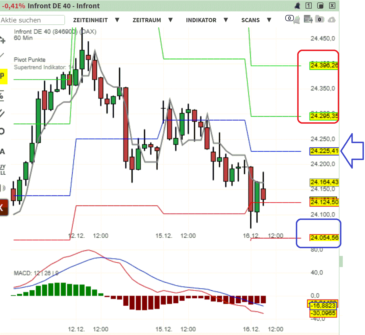The height and width of the screenshot is (335, 365).
Task: Click inside the Aktie suchen search field
Action: pos(32,20)
